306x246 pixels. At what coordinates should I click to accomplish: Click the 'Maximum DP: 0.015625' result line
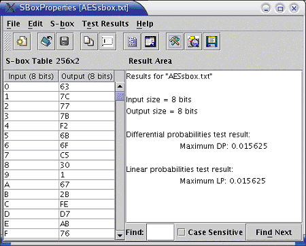tap(224, 146)
